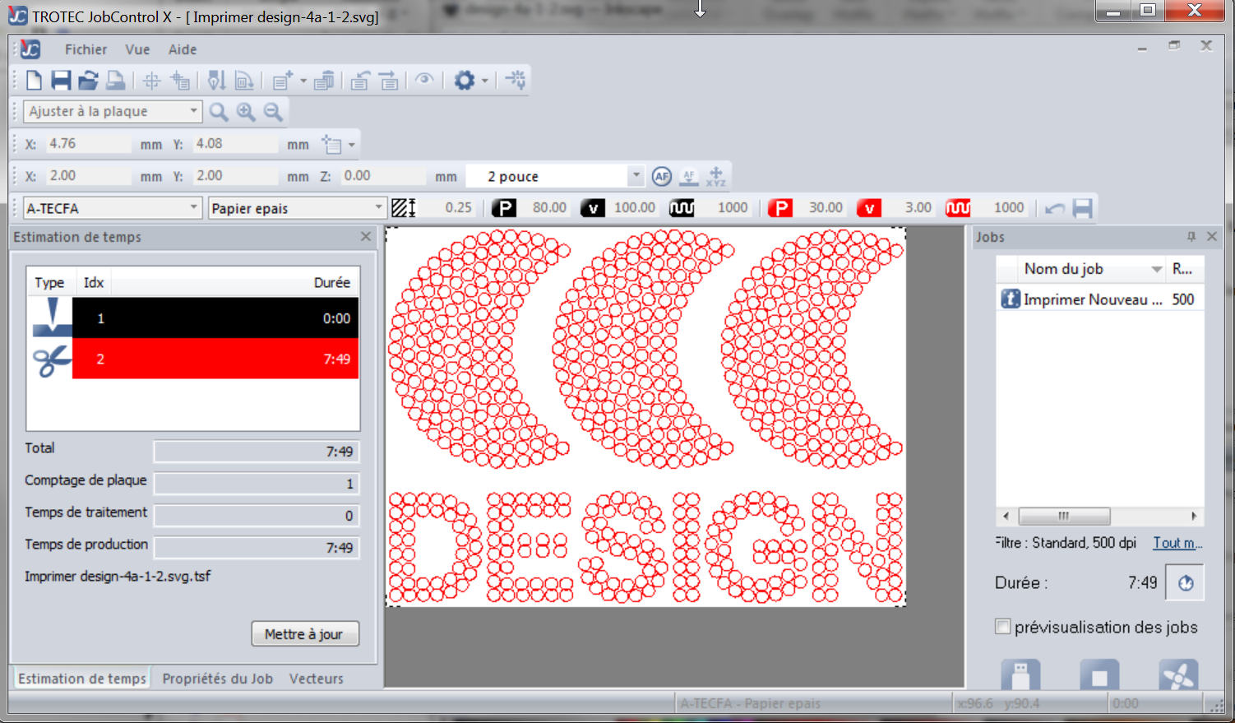Click the Tout m... link
This screenshot has height=723, width=1235.
click(x=1177, y=543)
